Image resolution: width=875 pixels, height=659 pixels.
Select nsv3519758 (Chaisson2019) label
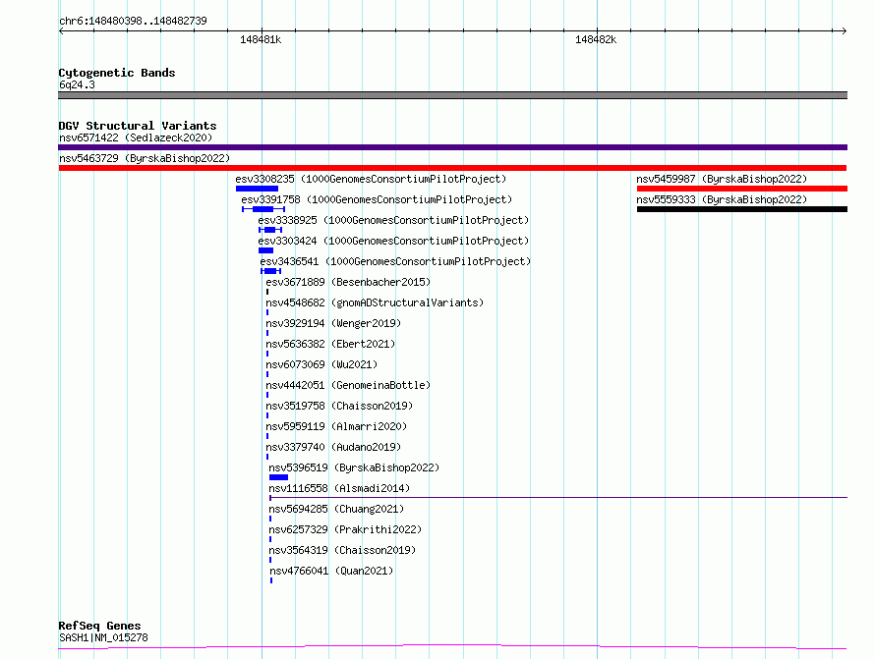coord(339,406)
